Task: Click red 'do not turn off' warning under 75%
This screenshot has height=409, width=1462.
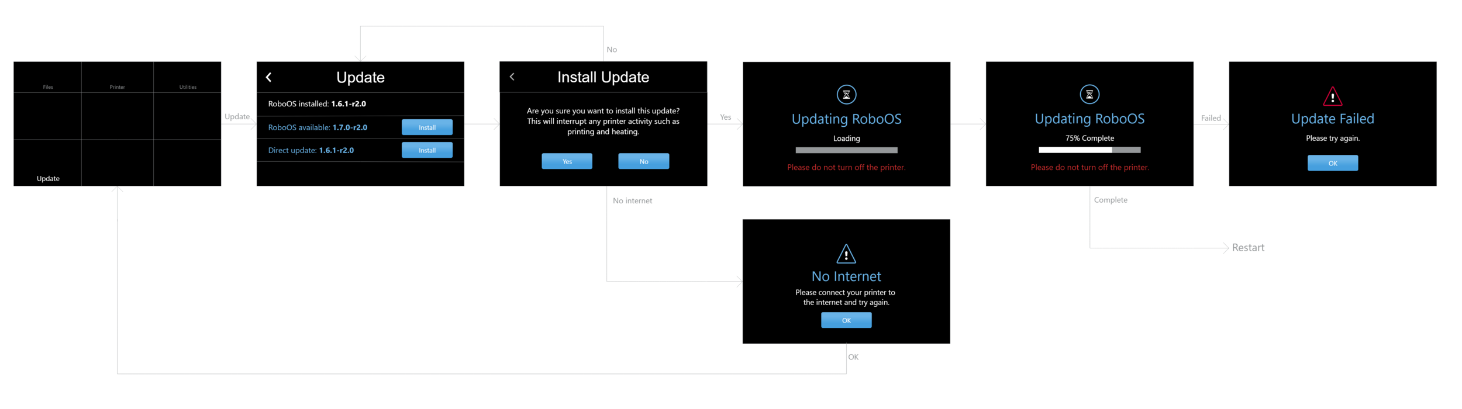Action: [1089, 168]
